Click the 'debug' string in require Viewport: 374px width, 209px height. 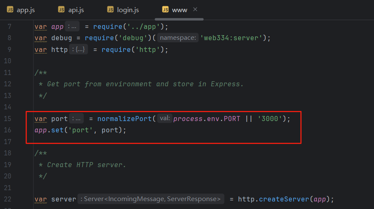(x=133, y=38)
